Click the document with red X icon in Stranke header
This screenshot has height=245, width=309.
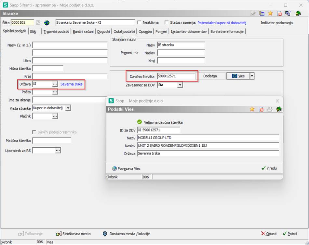pos(279,13)
